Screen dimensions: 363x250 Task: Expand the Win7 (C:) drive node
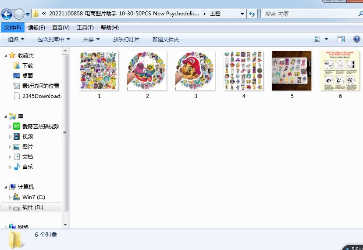click(10, 197)
